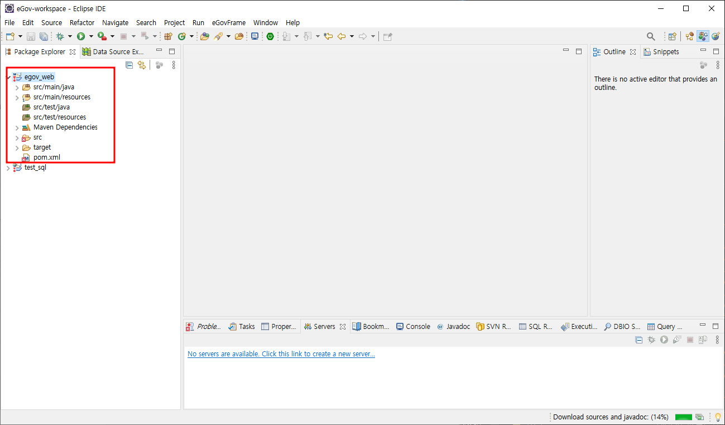This screenshot has width=725, height=425.
Task: Click the monitor icon in the toolbar
Action: click(255, 36)
